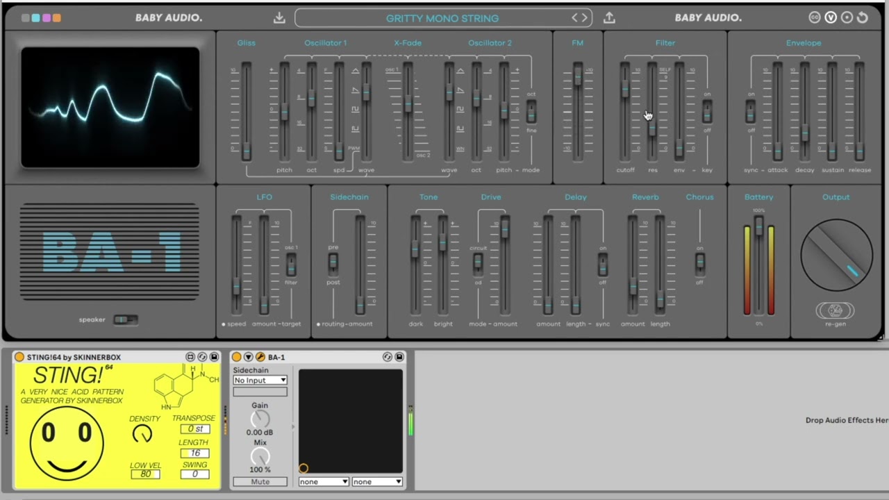Go to the previous preset arrow
Screen dimensions: 889x500
[x=575, y=18]
